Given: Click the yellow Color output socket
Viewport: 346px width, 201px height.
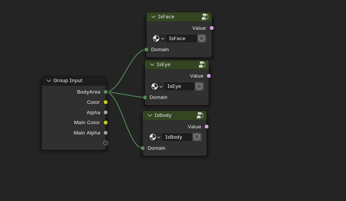Looking at the screenshot, I should [106, 102].
